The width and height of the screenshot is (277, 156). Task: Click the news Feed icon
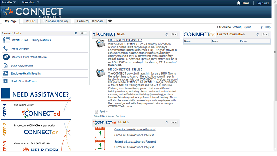coord(97,111)
